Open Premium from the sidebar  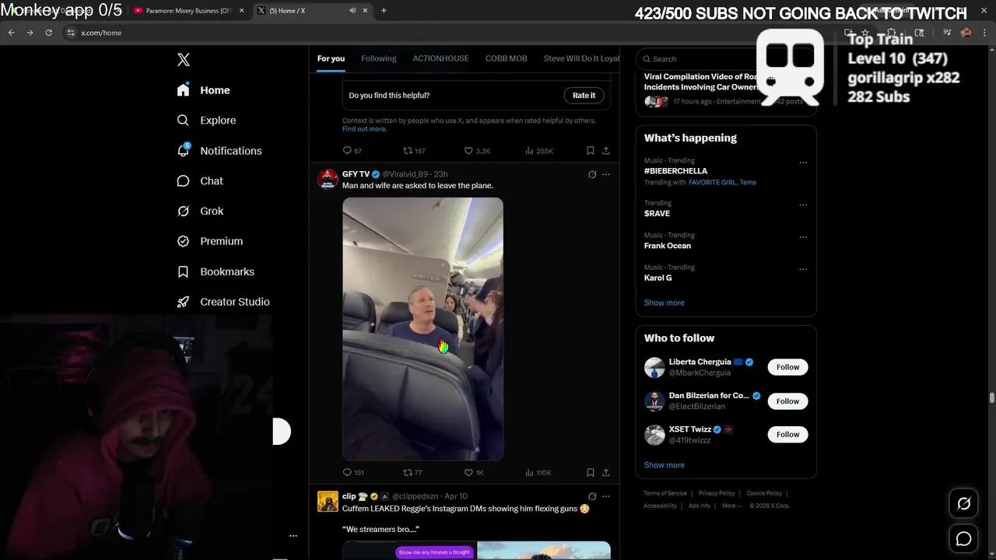pyautogui.click(x=210, y=241)
